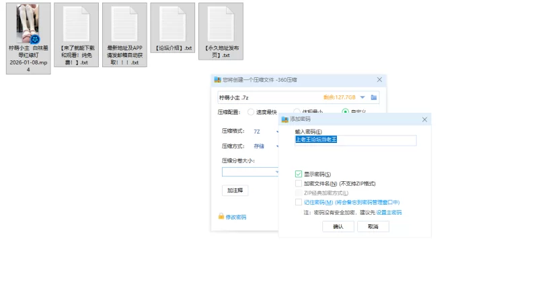The width and height of the screenshot is (538, 302).
Task: Expand the archive path dropdown arrow
Action: click(362, 97)
